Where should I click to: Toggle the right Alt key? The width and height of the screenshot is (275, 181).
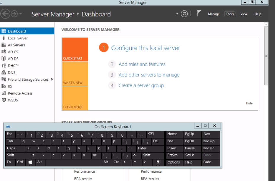(107, 162)
